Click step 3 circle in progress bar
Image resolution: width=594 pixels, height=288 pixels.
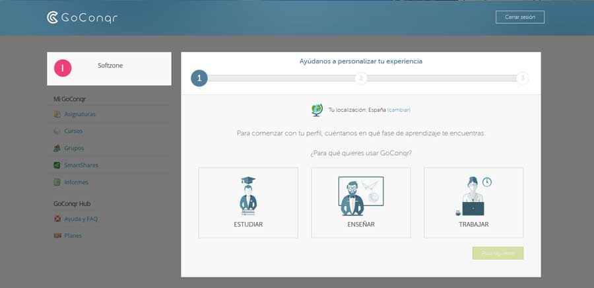(x=523, y=79)
